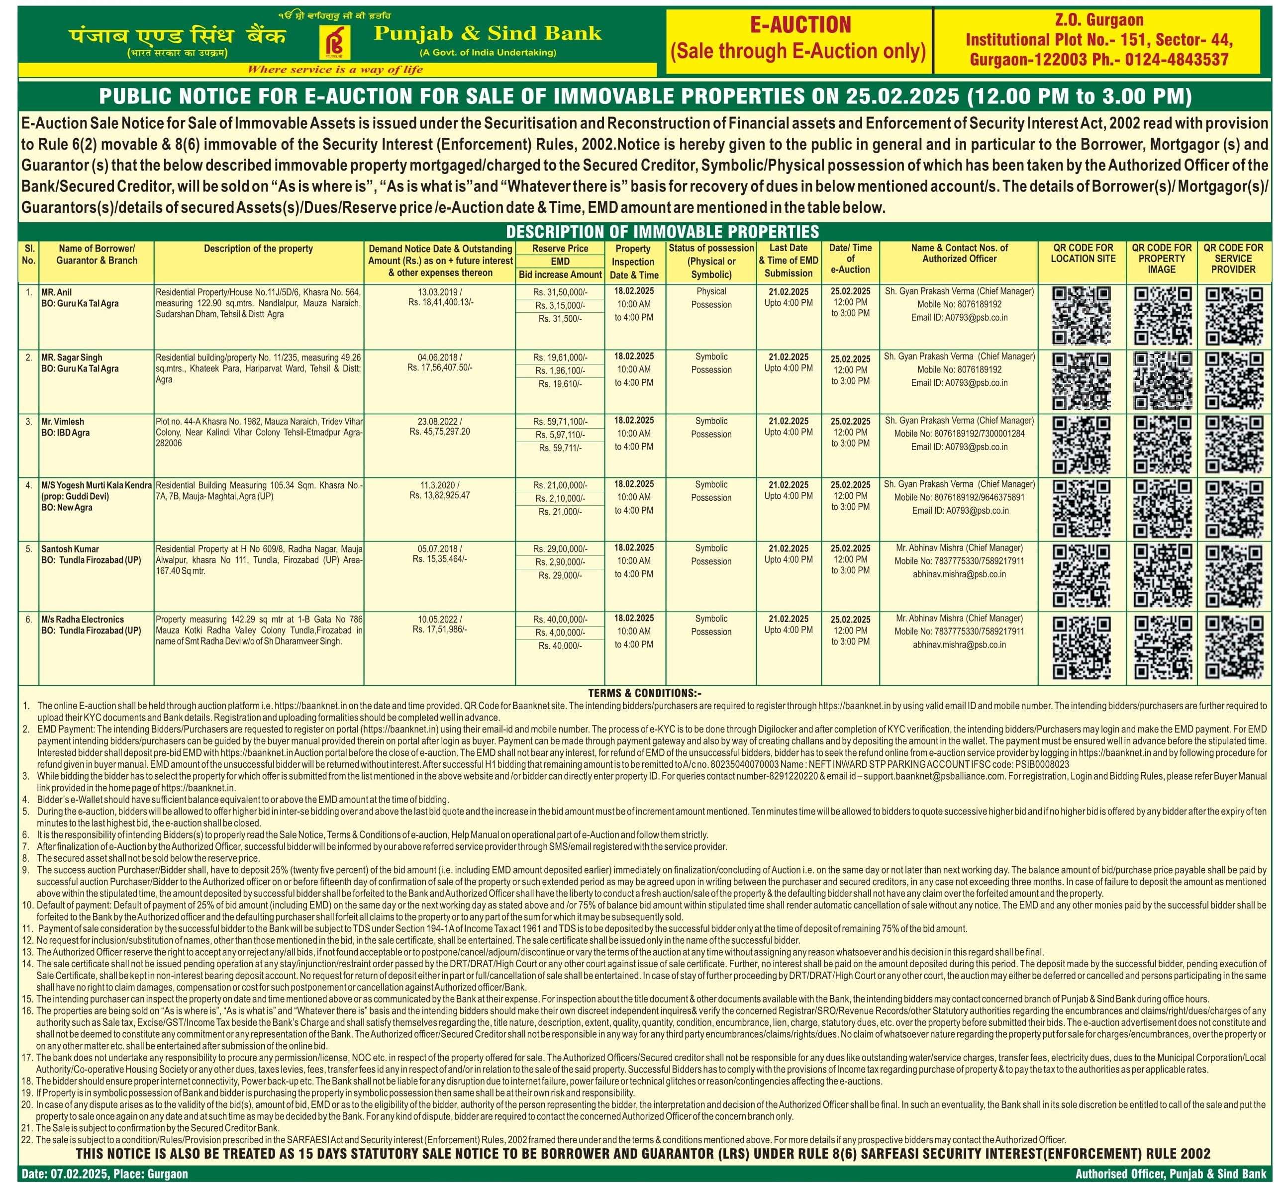Click 'QR CODE FOR LOCATION SITE' header
This screenshot has width=1285, height=1183.
(x=1083, y=253)
